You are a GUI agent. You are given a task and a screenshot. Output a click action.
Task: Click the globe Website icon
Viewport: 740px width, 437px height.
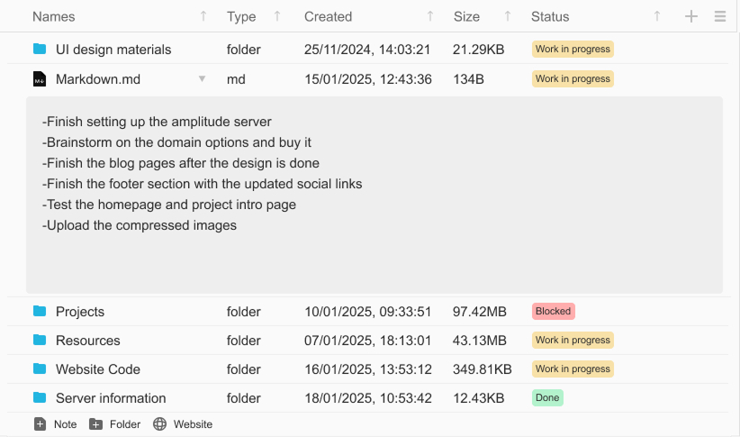[159, 424]
